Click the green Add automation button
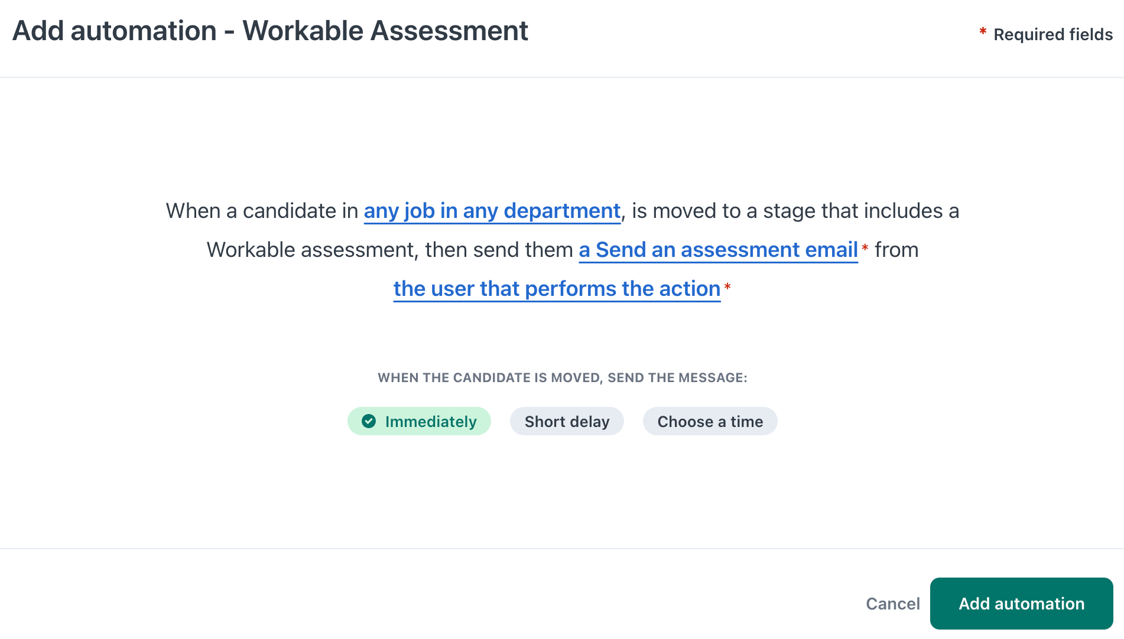Image resolution: width=1124 pixels, height=639 pixels. (1021, 604)
